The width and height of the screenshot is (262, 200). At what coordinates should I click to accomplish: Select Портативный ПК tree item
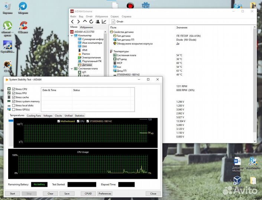click(90, 61)
